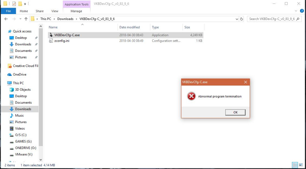Click the New folder quick access icon
The height and width of the screenshot is (169, 306).
tap(20, 4)
